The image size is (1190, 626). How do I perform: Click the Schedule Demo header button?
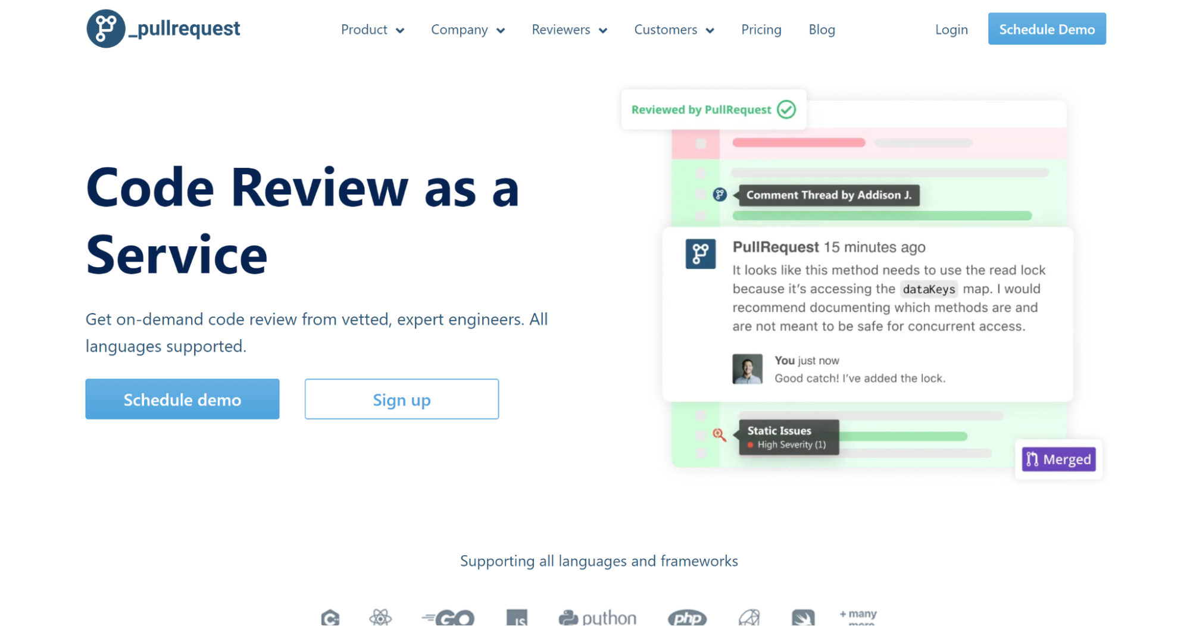tap(1047, 29)
